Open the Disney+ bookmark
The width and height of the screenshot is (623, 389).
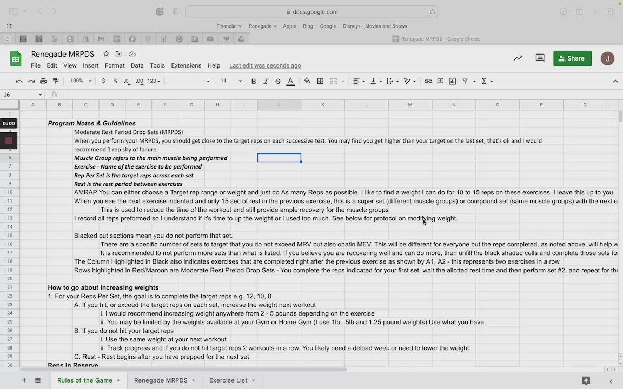pos(375,26)
